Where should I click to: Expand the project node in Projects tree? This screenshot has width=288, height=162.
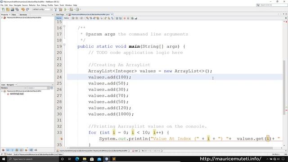coord(2,18)
